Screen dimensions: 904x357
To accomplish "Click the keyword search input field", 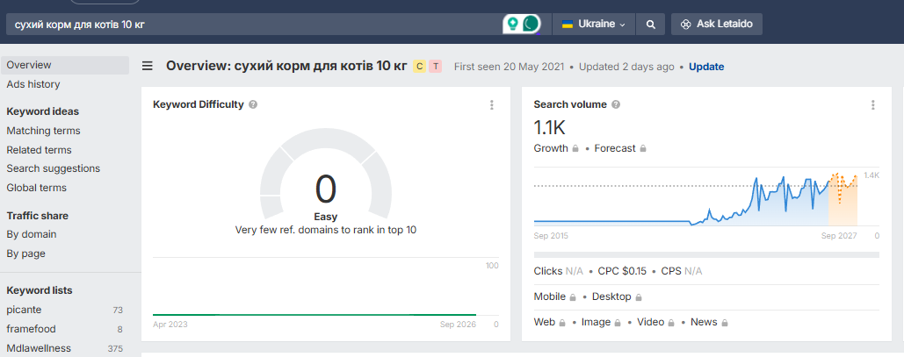I will click(254, 25).
